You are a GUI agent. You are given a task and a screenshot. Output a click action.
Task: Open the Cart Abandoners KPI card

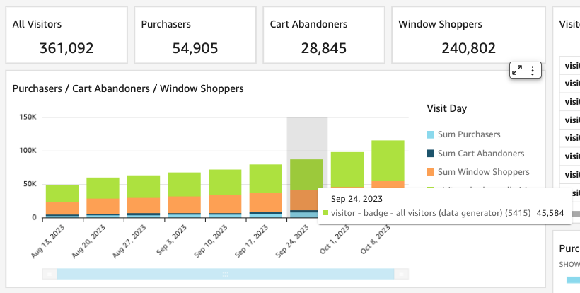click(324, 35)
